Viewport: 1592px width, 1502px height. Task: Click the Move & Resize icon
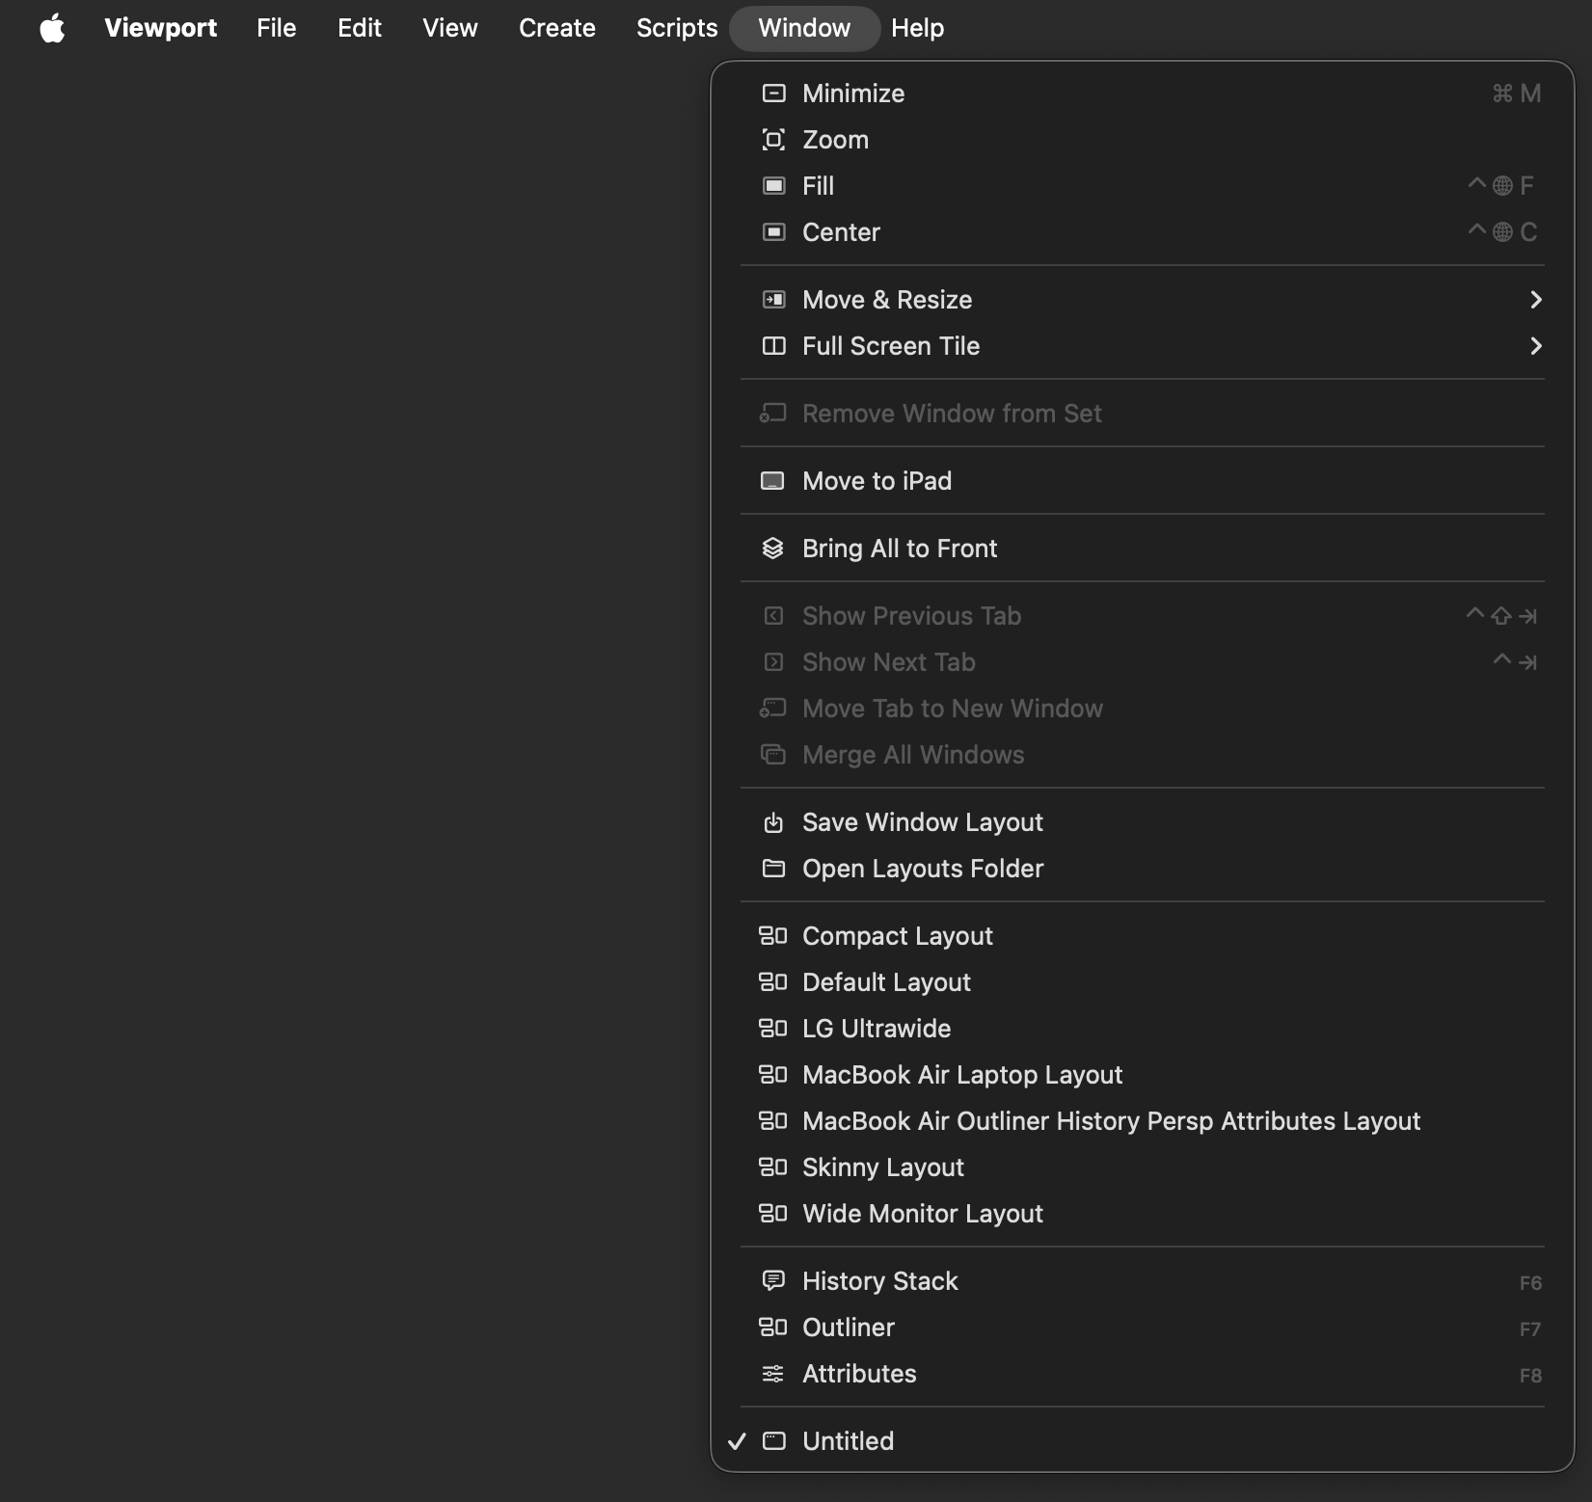[773, 300]
